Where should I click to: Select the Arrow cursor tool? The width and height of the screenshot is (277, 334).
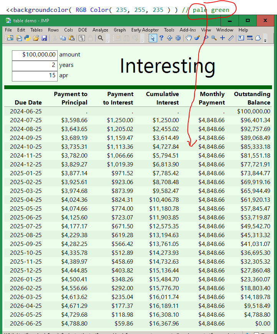point(153,38)
